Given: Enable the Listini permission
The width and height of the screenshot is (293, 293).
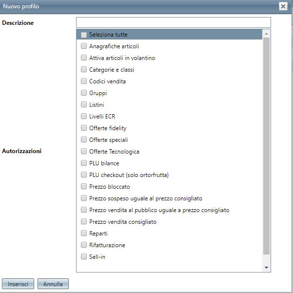Looking at the screenshot, I should [x=84, y=105].
